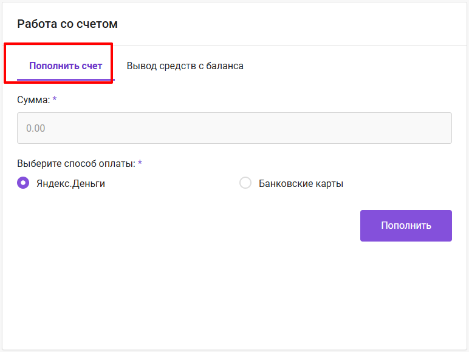
Task: Click the empty radio circle for bank cards
Action: coord(245,183)
